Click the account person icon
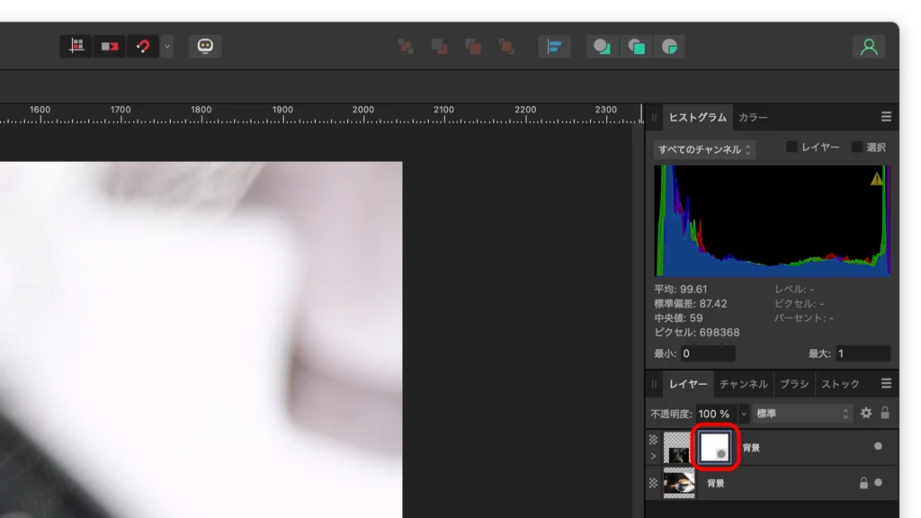This screenshot has height=518, width=921. click(869, 47)
